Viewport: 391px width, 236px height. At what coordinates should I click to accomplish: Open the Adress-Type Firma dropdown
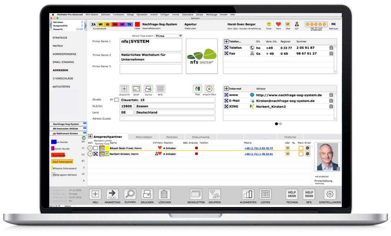pyautogui.click(x=168, y=36)
